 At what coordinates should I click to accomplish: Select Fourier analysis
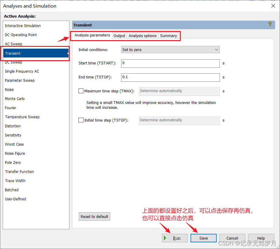(x=36, y=108)
